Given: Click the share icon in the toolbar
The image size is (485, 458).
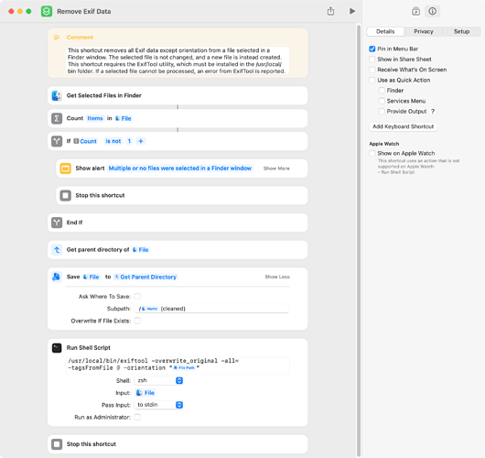Looking at the screenshot, I should coord(330,11).
